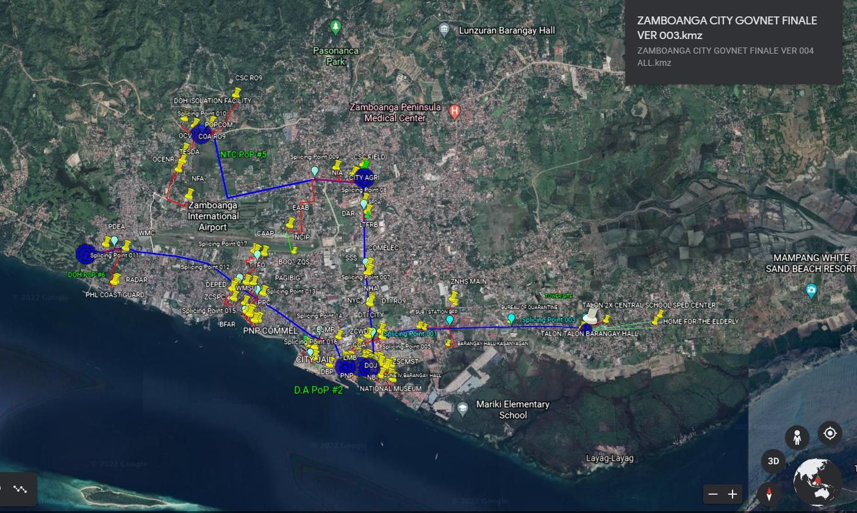857x513 pixels.
Task: Click the Pasonanca Park green marker
Action: (335, 27)
